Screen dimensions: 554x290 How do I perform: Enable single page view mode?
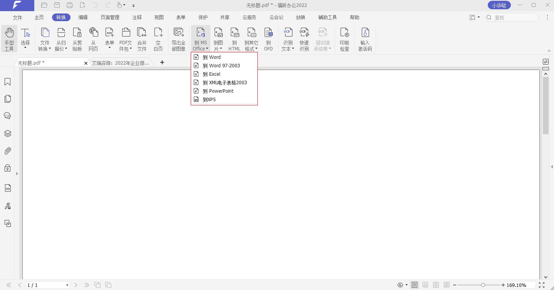414,285
